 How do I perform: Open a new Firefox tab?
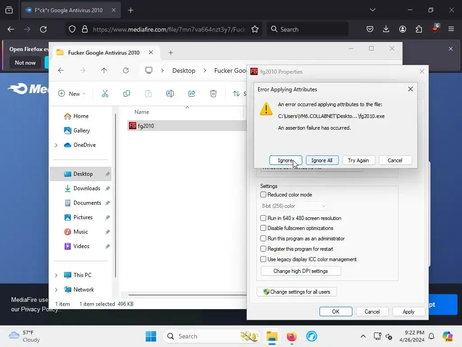click(130, 10)
